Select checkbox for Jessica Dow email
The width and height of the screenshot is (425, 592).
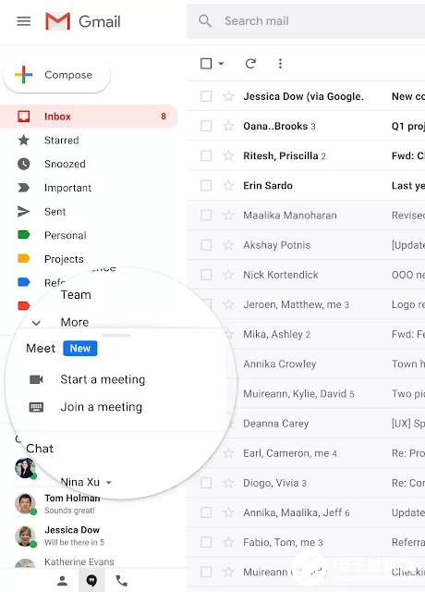206,96
